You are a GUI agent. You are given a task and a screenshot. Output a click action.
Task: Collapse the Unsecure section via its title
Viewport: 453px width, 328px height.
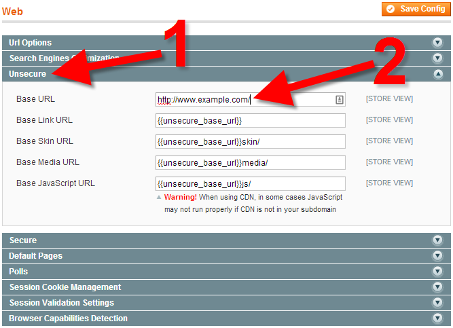[26, 74]
